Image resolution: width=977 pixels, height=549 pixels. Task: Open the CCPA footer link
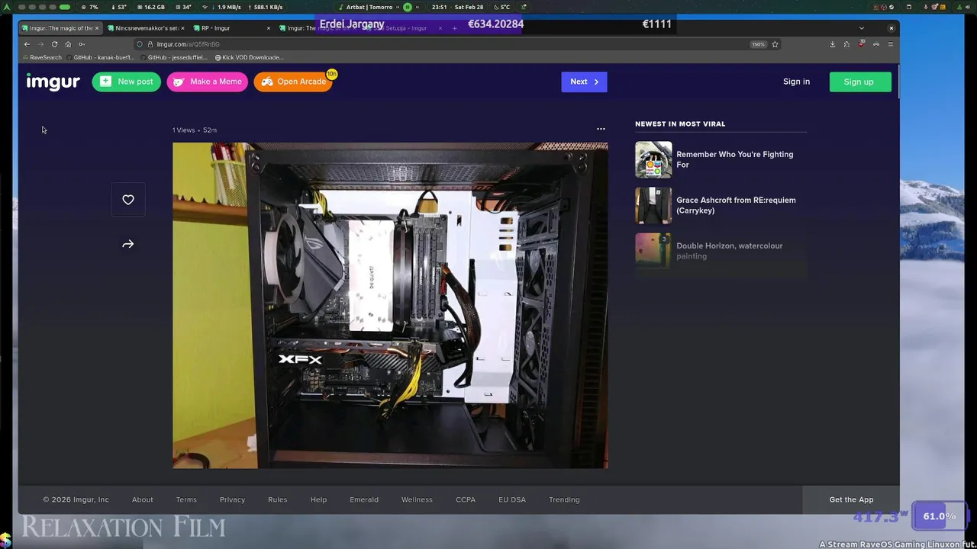pos(466,499)
